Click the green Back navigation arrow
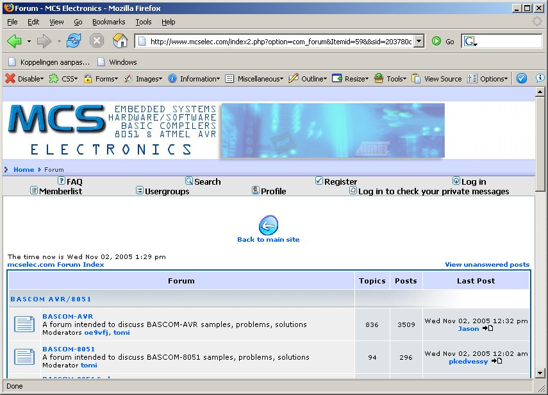 pos(14,41)
